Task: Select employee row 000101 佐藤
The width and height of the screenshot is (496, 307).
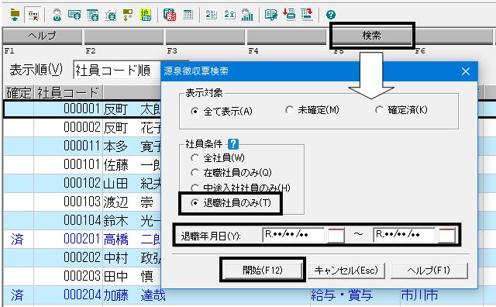Action: 82,165
